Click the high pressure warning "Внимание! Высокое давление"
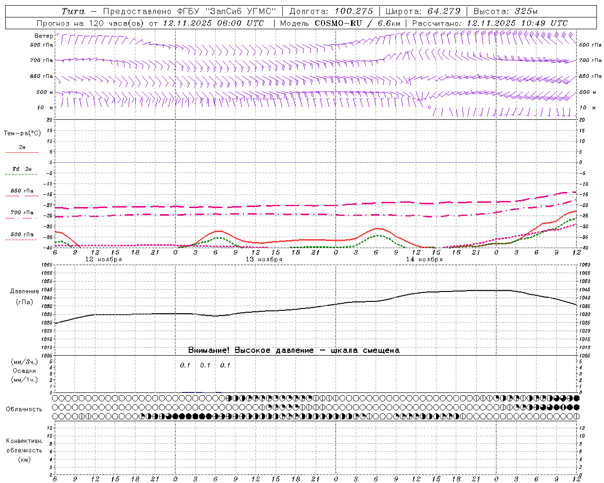 pos(251,350)
